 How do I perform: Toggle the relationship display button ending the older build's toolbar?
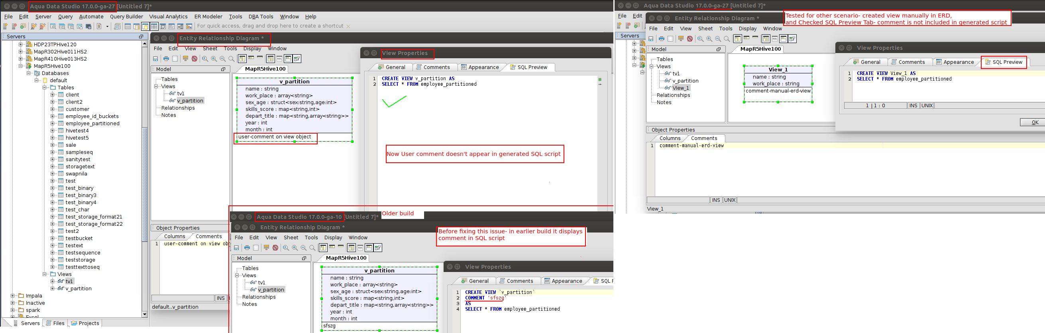378,248
